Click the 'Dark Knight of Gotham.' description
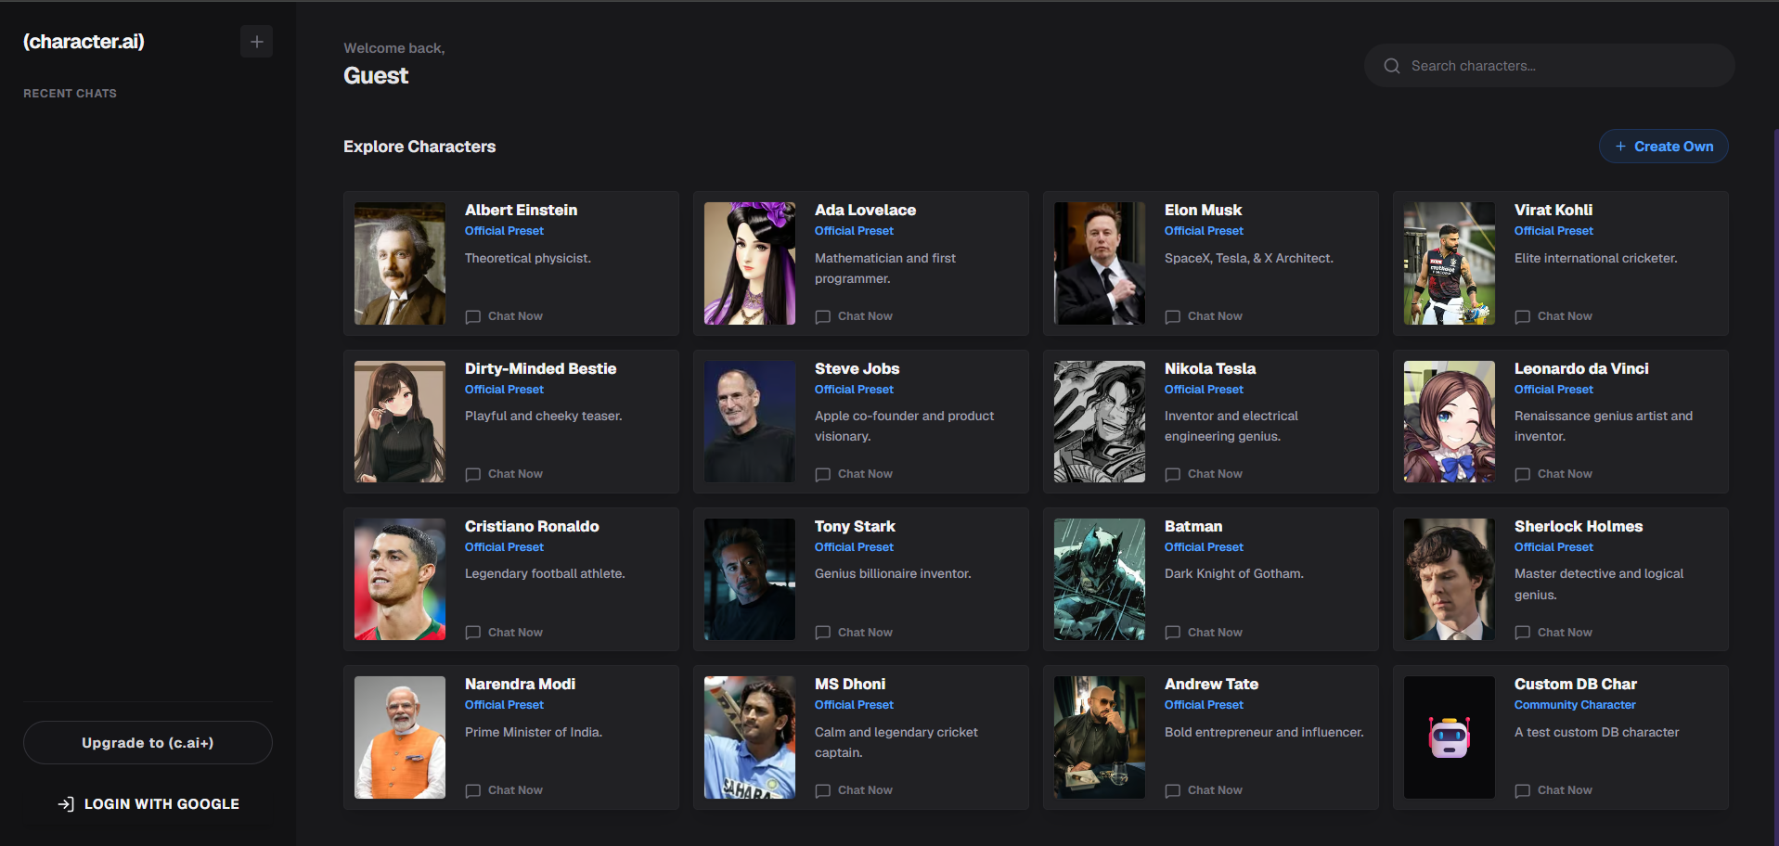1779x846 pixels. tap(1234, 574)
